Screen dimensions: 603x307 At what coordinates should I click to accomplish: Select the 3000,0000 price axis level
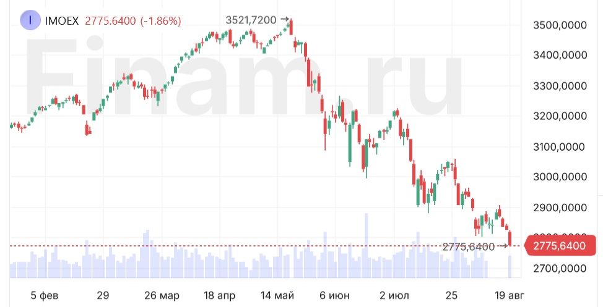pyautogui.click(x=559, y=177)
